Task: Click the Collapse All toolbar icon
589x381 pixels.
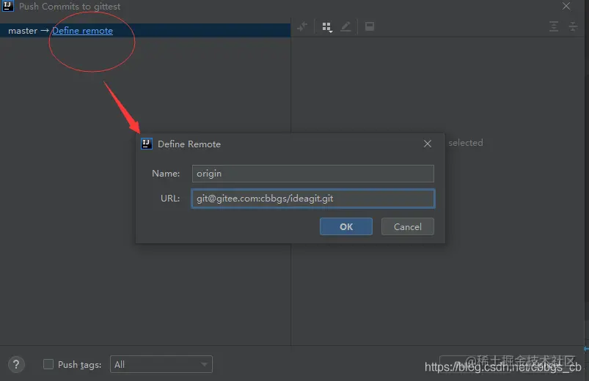Action: [x=573, y=26]
